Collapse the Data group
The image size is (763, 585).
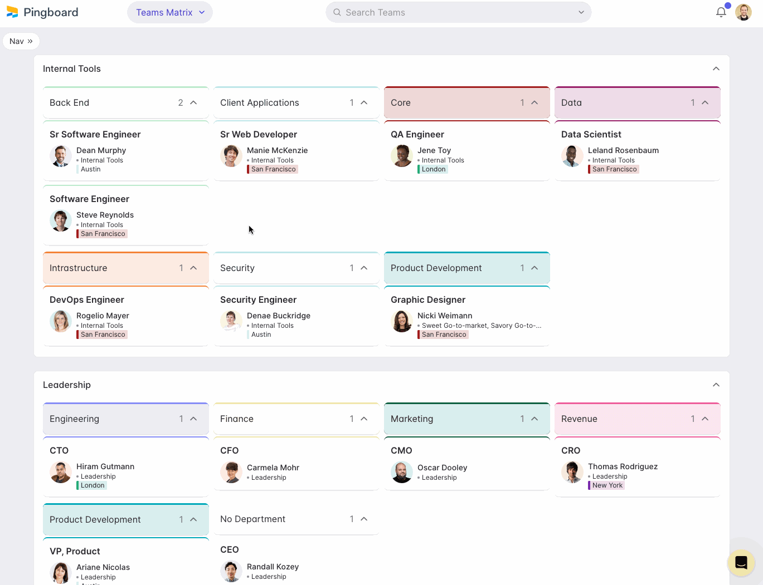click(x=705, y=102)
